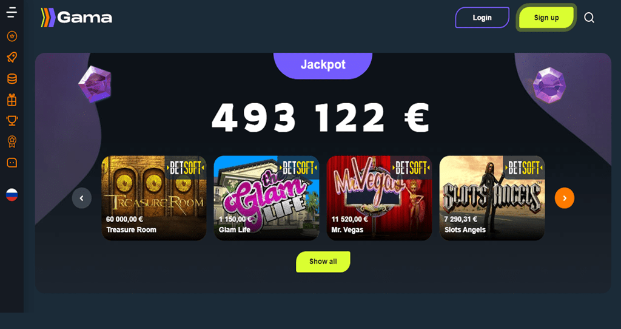Click the Login button
This screenshot has width=621, height=329.
pyautogui.click(x=482, y=18)
